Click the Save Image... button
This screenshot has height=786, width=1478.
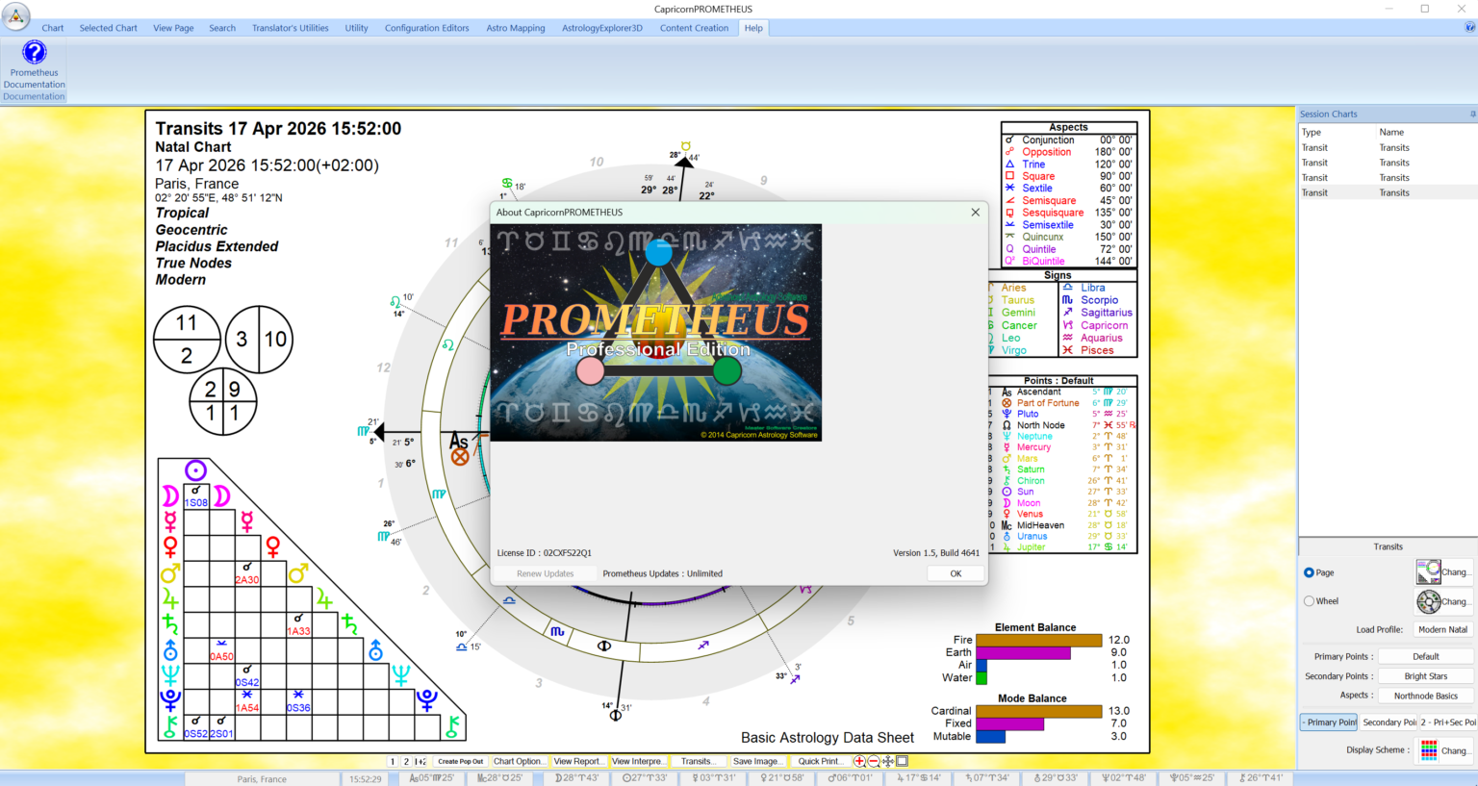(757, 761)
